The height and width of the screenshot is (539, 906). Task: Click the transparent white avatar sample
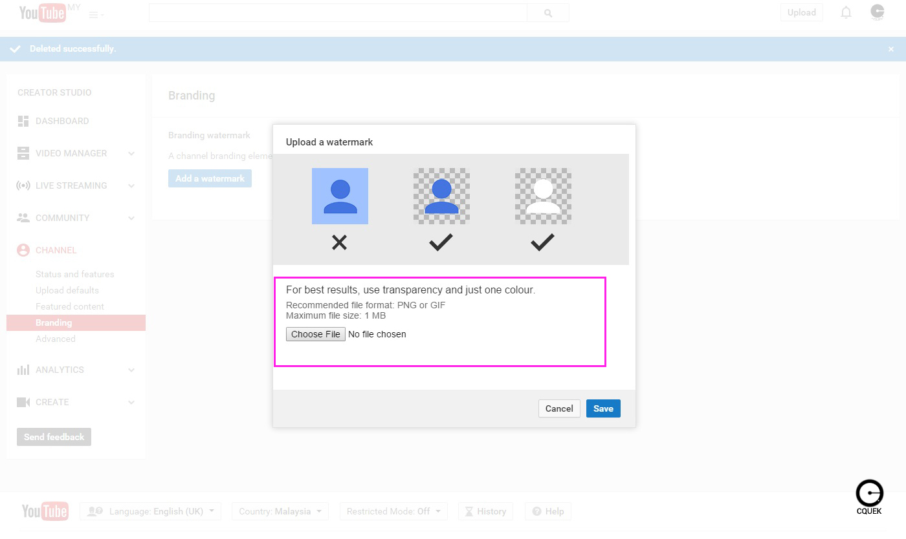click(543, 196)
